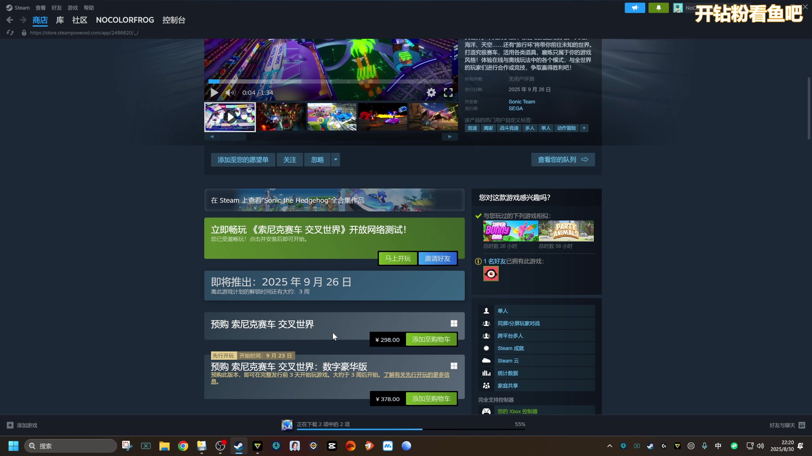Open Sonic Team developer link
This screenshot has width=812, height=456.
click(x=521, y=102)
